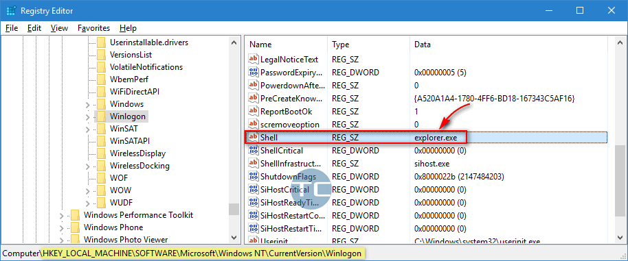Click the tree pane scroll down arrow
Image resolution: width=628 pixels, height=261 pixels.
(234, 238)
